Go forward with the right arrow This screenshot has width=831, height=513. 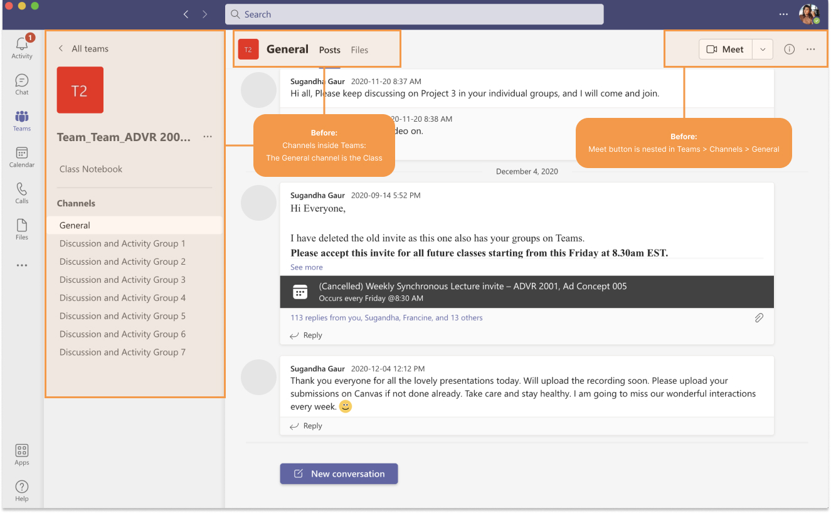205,14
